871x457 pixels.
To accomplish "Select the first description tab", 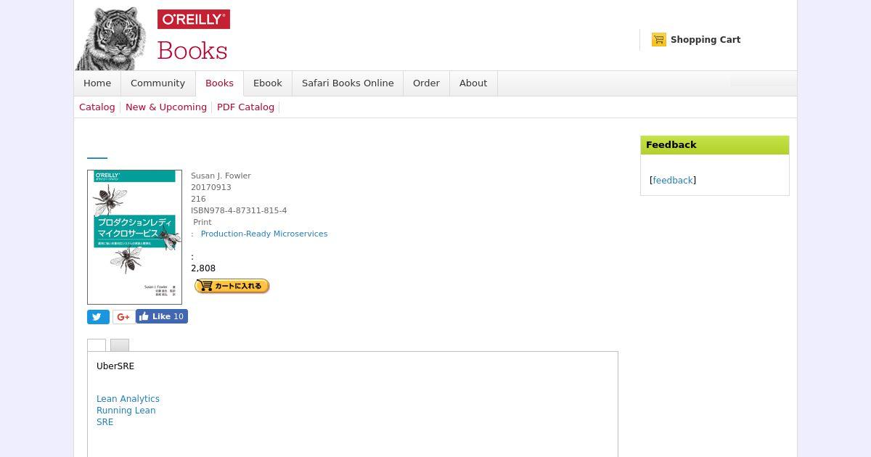I will [x=97, y=345].
